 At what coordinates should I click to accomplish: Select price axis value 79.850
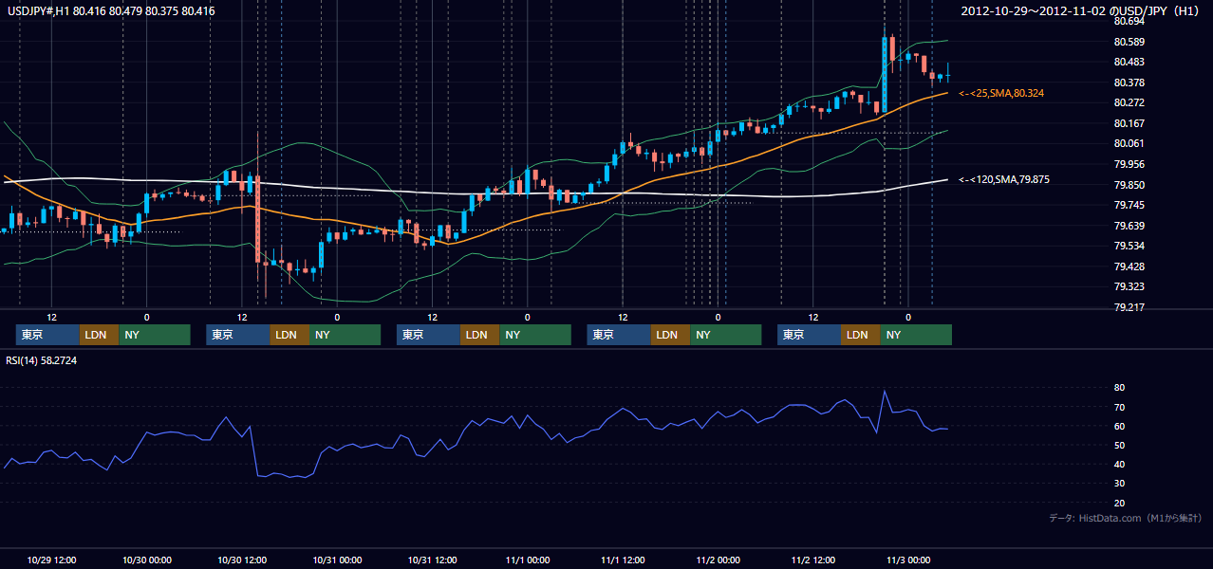[1128, 185]
